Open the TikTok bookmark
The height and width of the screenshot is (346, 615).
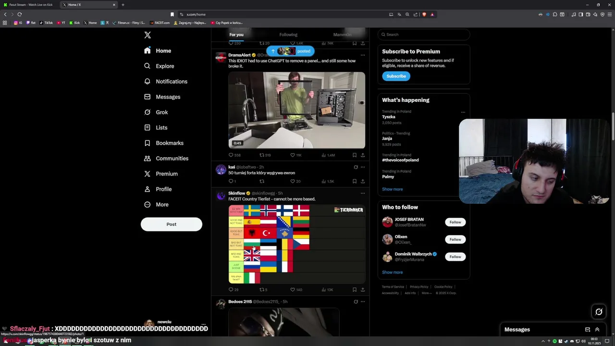pyautogui.click(x=46, y=23)
